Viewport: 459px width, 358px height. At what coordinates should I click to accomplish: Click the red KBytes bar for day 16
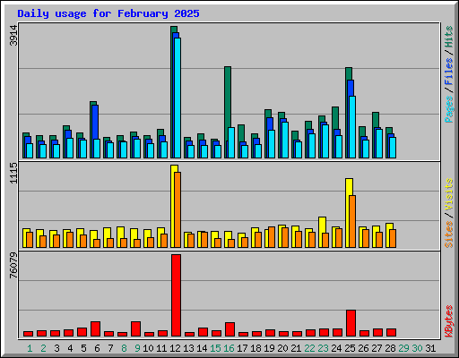(229, 329)
